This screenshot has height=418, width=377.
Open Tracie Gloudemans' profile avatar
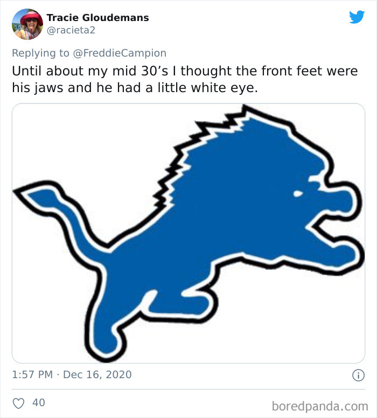click(x=28, y=24)
